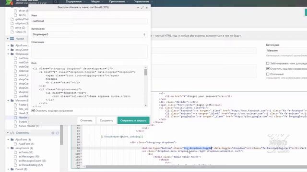
Task: Click the file icon next to ecThreadRating (52)
Action: pyautogui.click(x=15, y=165)
